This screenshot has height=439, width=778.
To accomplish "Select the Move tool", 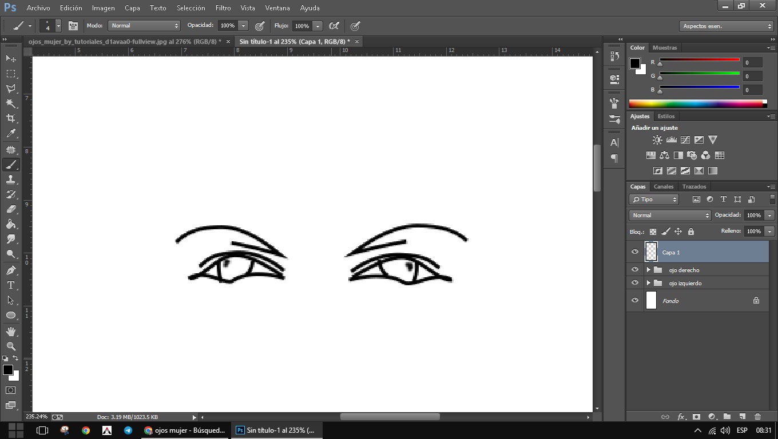I will pyautogui.click(x=11, y=58).
